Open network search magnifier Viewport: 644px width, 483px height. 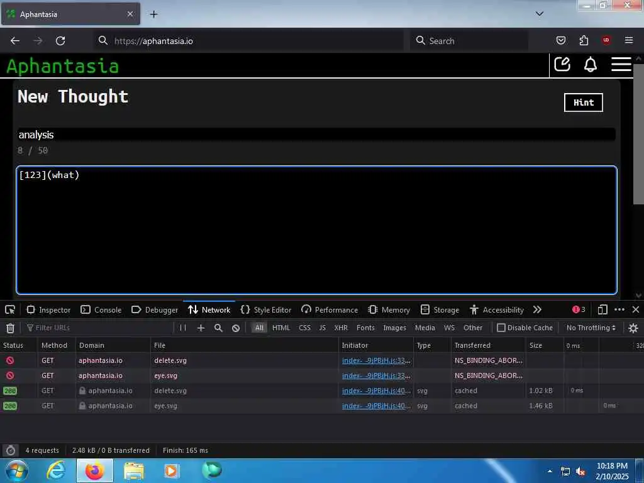(218, 328)
